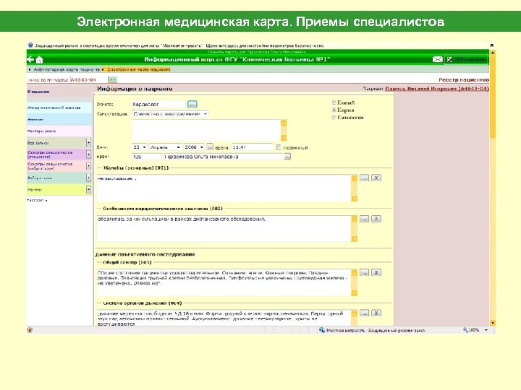
Task: Expand the 'Рентген' sidebar section
Action: (x=88, y=189)
